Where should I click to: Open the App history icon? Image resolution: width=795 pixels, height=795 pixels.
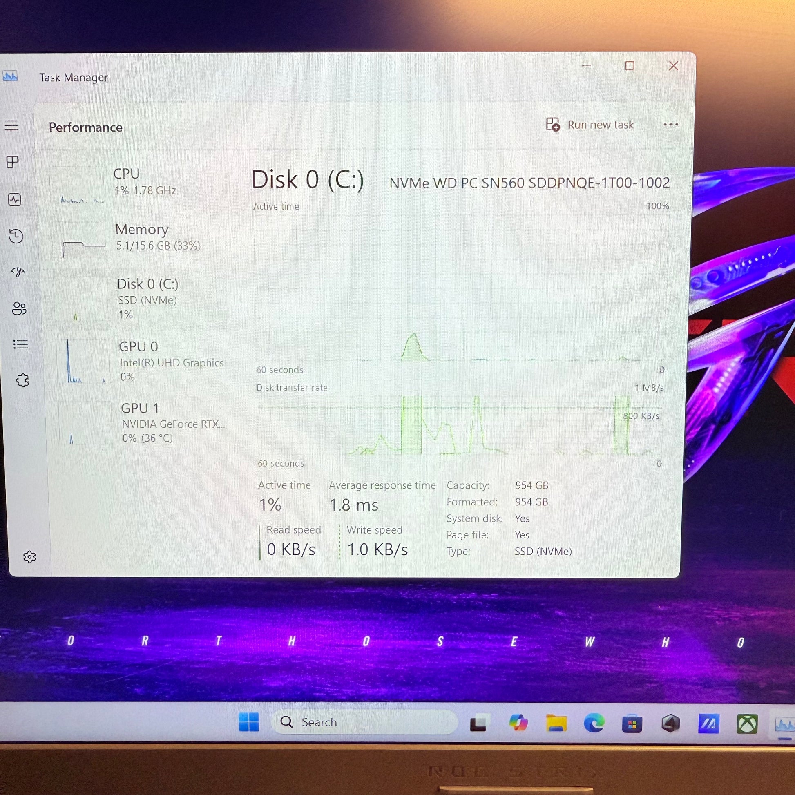[x=16, y=236]
